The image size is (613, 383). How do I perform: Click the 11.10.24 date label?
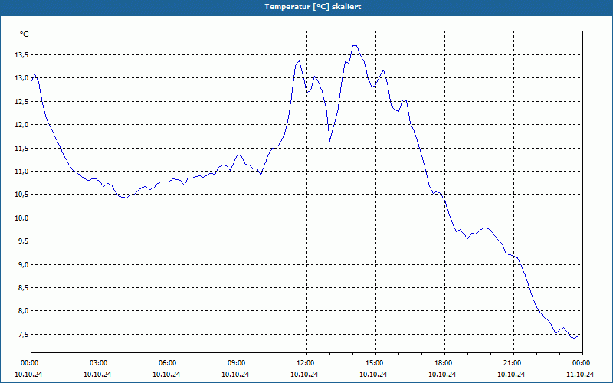click(581, 374)
